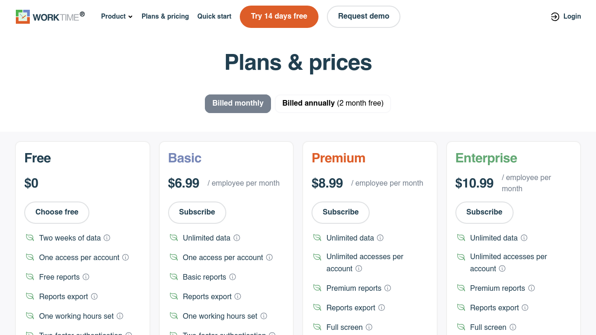Click info icon next to Basic Reports export
Viewport: 596px width, 335px height.
pyautogui.click(x=238, y=296)
